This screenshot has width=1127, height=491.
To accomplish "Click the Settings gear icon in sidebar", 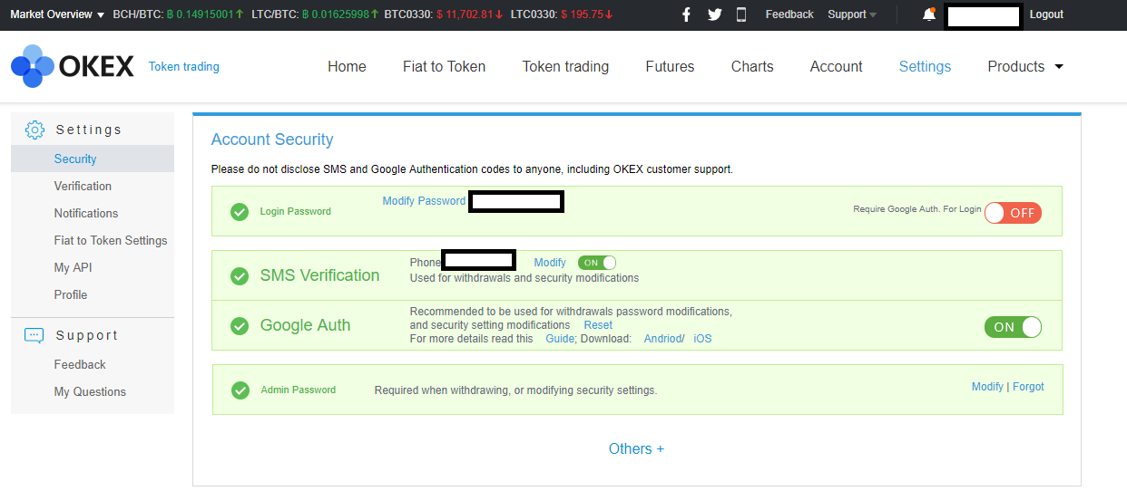I will (34, 130).
